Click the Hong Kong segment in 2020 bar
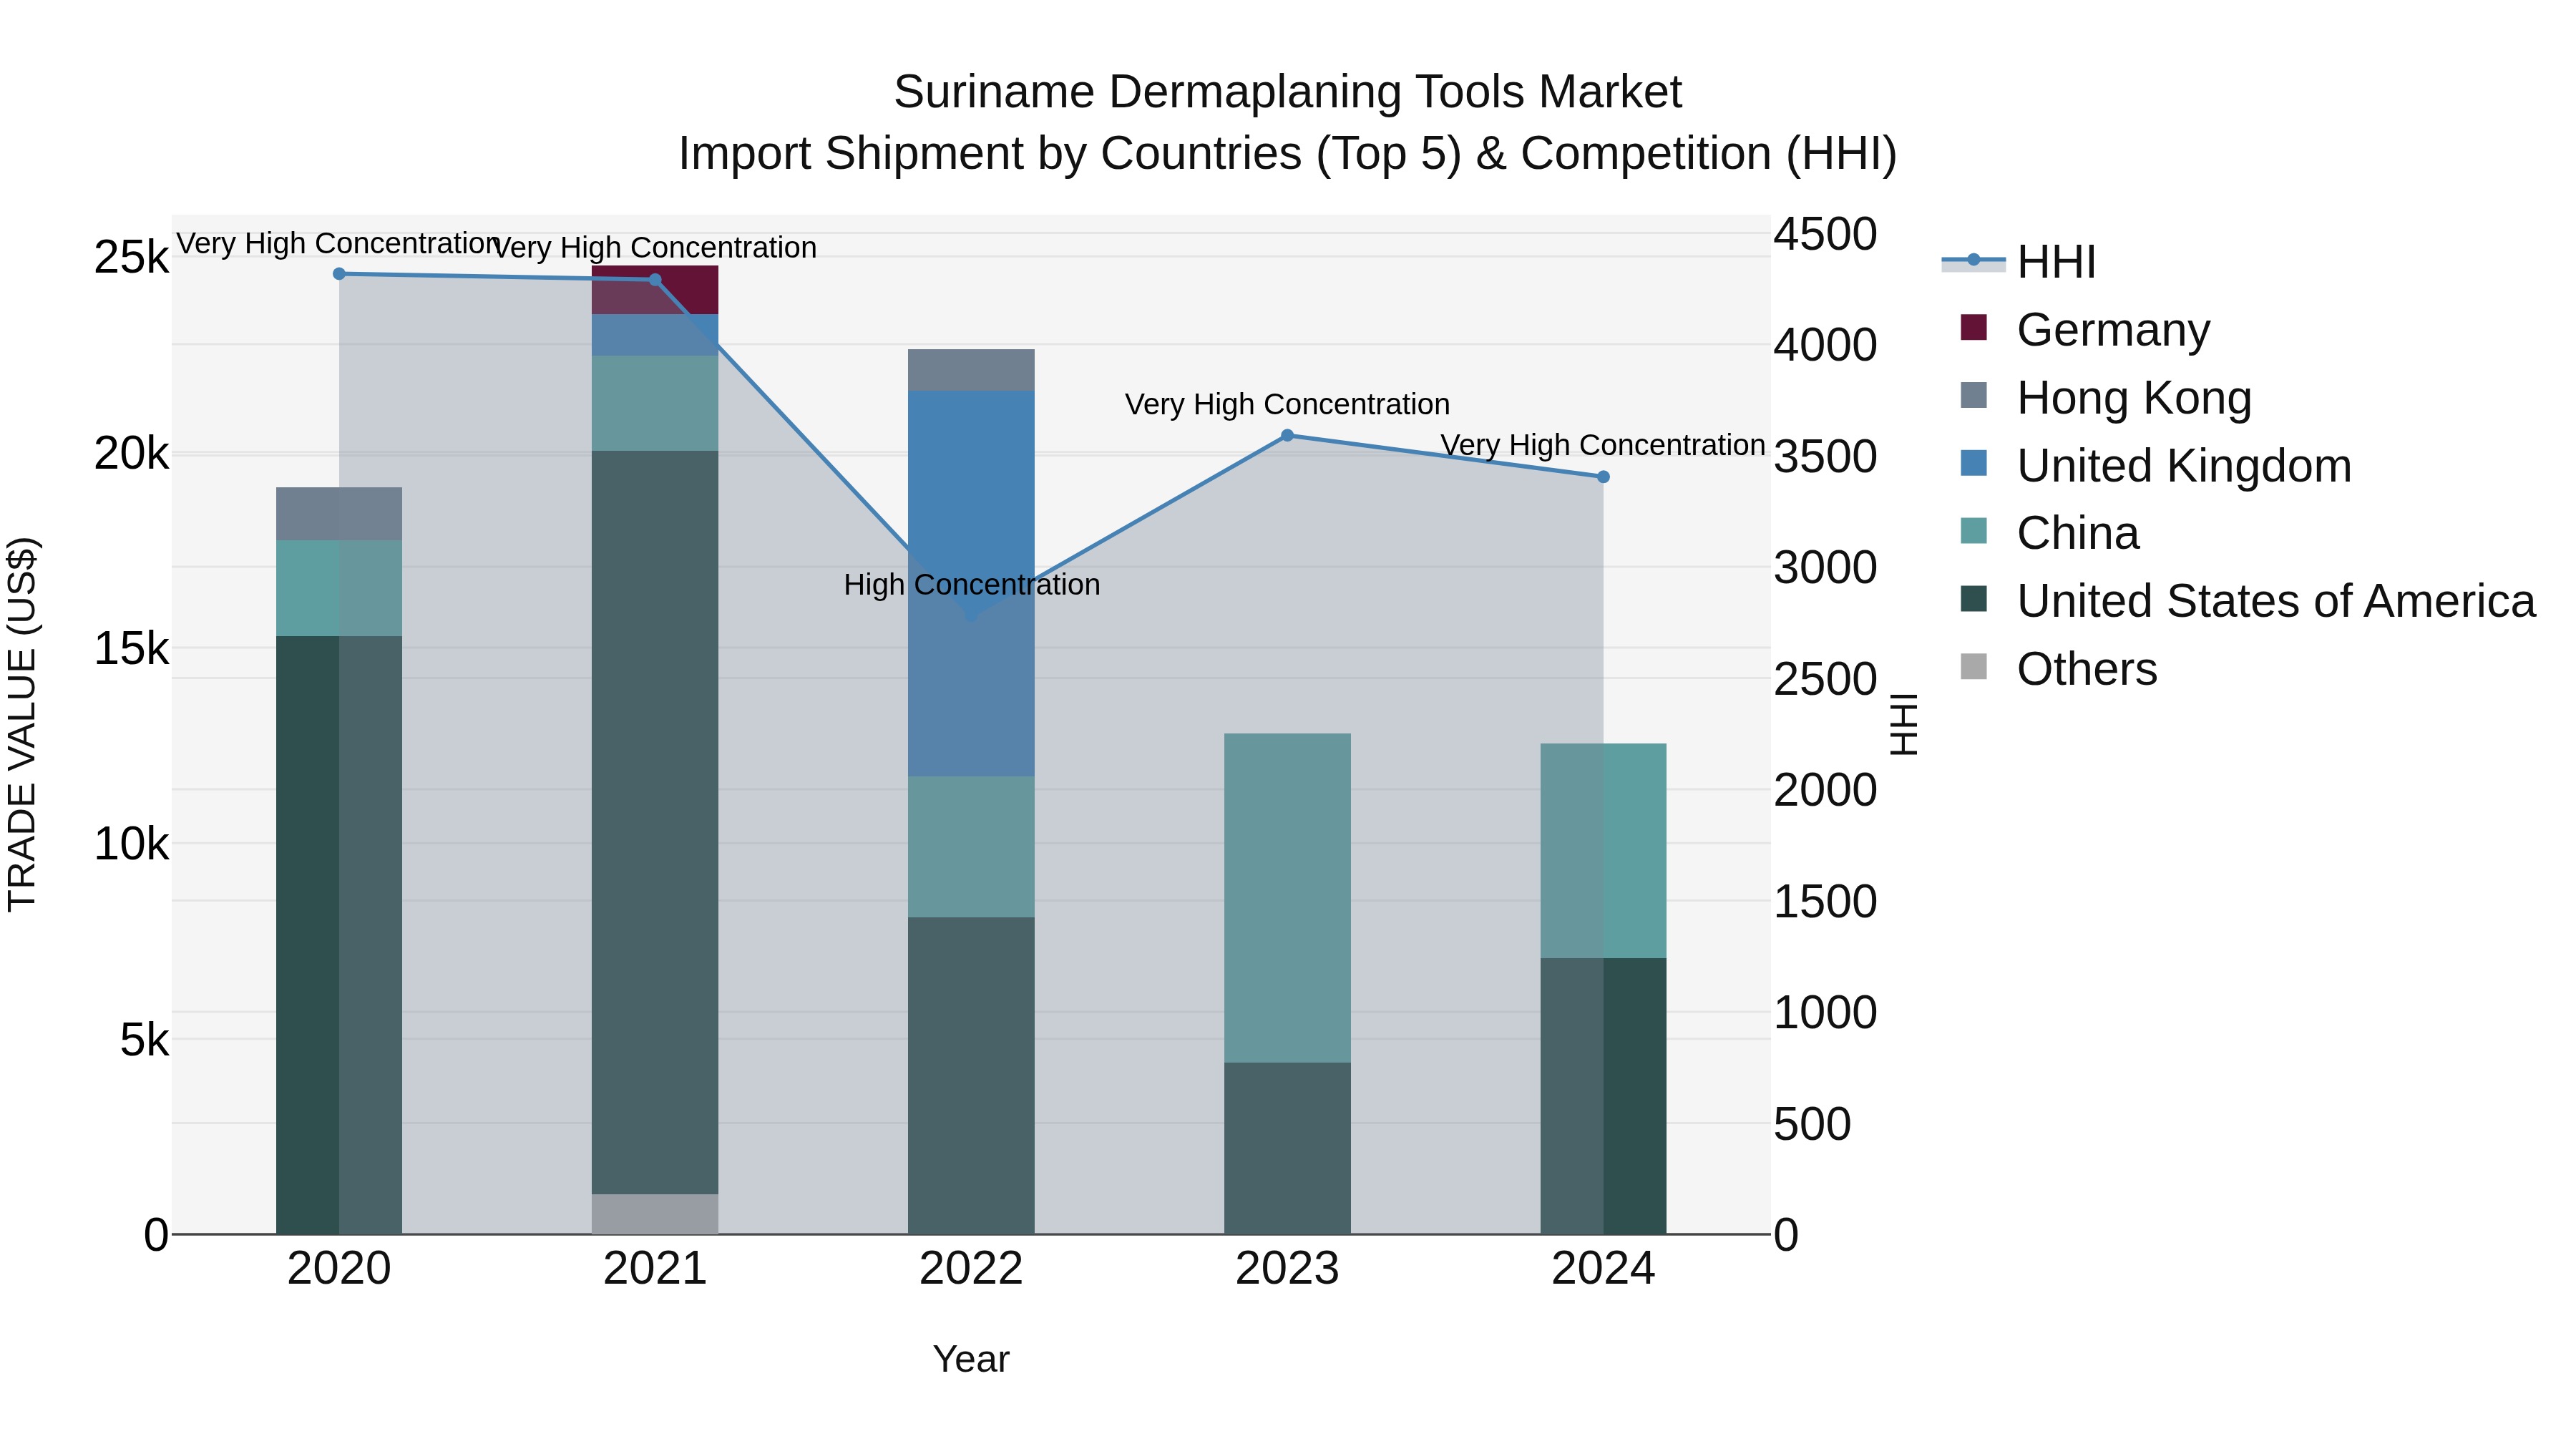2576x1449 pixels. coord(339,514)
